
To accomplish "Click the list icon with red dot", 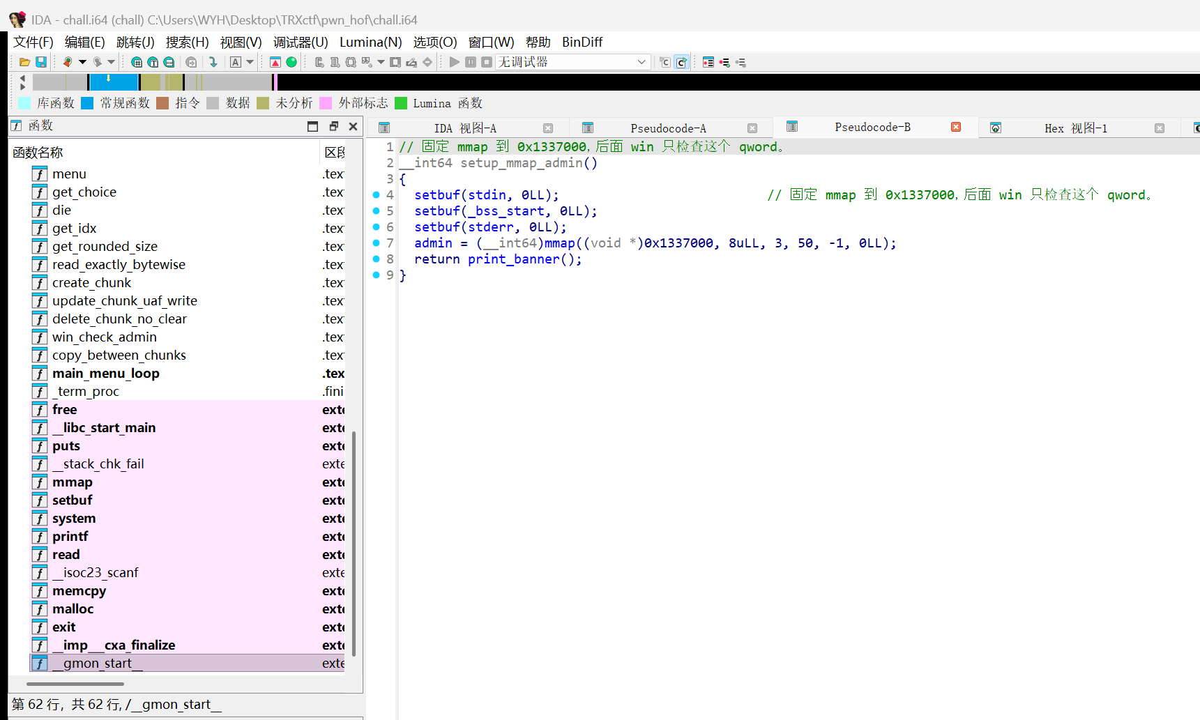I will 708,62.
